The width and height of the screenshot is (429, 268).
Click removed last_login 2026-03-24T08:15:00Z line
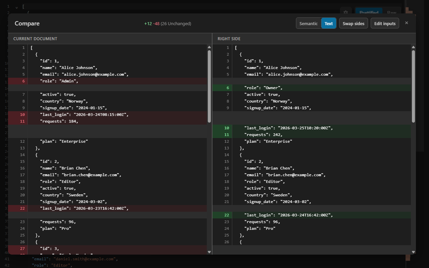(108, 115)
